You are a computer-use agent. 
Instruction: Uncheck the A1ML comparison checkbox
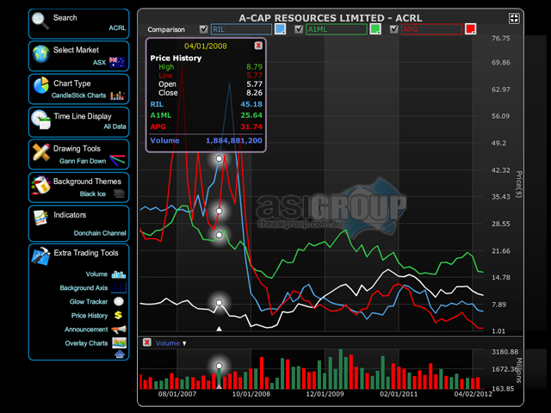coord(299,29)
